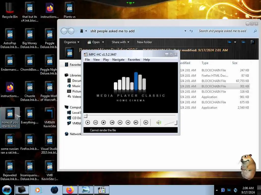This screenshot has width=261, height=195.
Task: Skip to next track in MPC-HC
Action: 136,122
